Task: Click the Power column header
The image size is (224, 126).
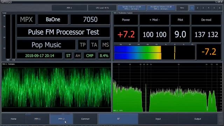Action: pyautogui.click(x=126, y=20)
